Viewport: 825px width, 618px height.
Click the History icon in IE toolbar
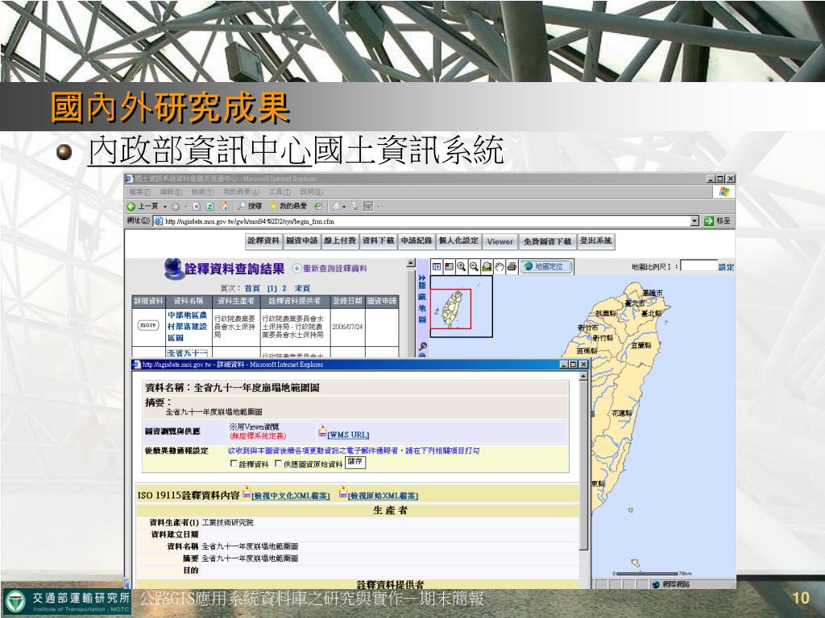[x=317, y=206]
